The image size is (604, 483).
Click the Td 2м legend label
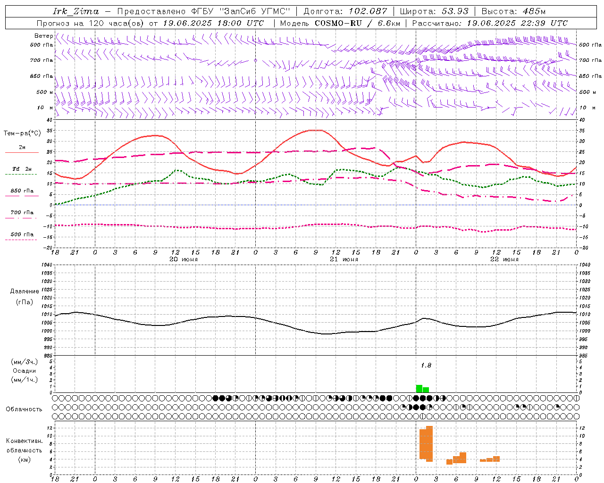point(22,169)
